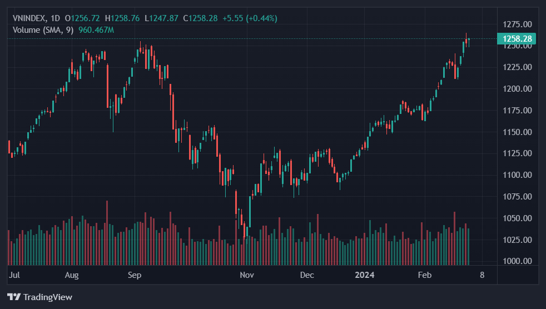Select the Volume (SMA, 9) indicator legend

click(43, 30)
